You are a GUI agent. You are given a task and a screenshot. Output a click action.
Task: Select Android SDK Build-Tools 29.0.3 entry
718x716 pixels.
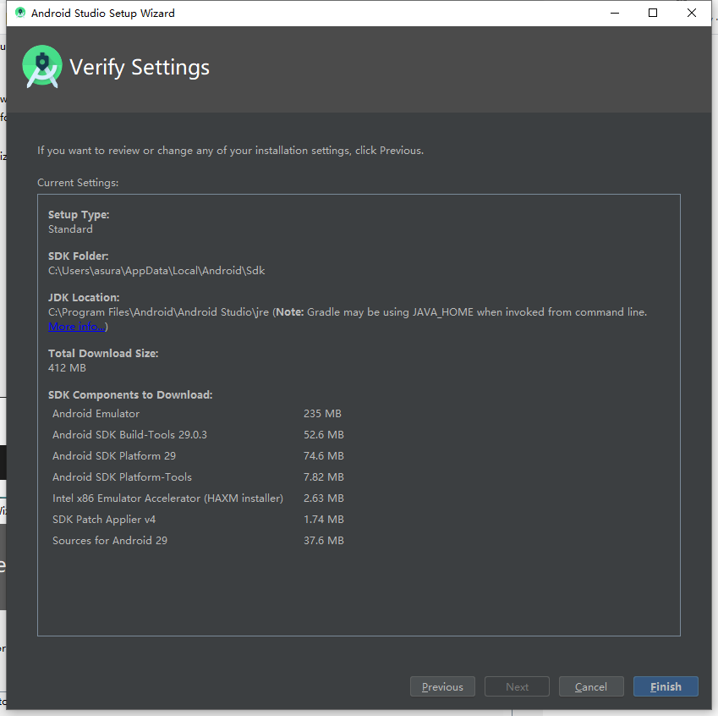coord(129,435)
